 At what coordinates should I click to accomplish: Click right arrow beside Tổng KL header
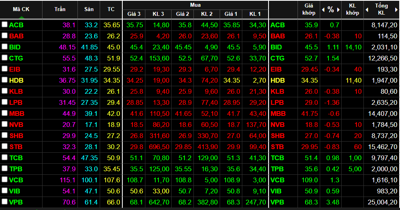point(398,9)
